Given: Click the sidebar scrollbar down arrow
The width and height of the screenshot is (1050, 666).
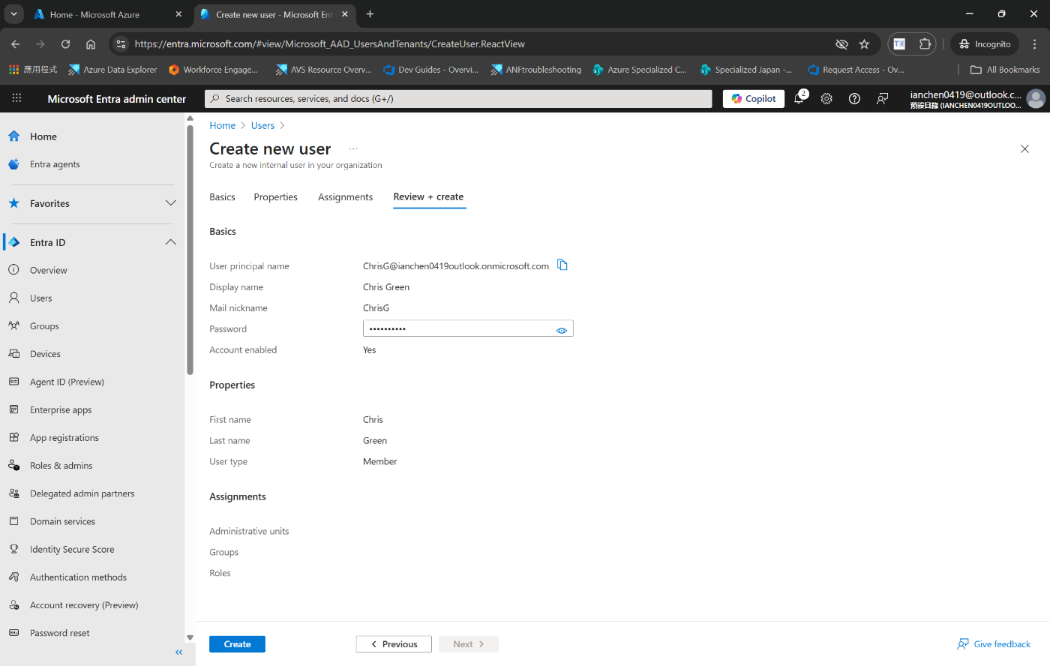Looking at the screenshot, I should (x=190, y=638).
